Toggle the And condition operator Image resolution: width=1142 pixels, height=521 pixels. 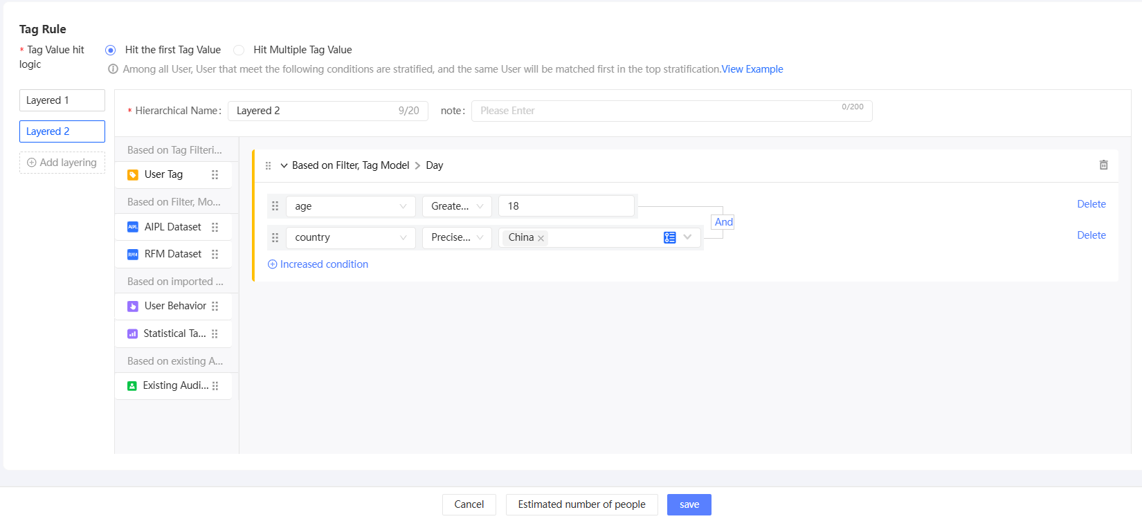click(723, 222)
